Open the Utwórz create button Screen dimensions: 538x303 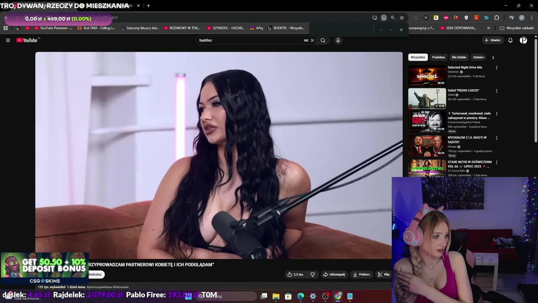point(492,40)
